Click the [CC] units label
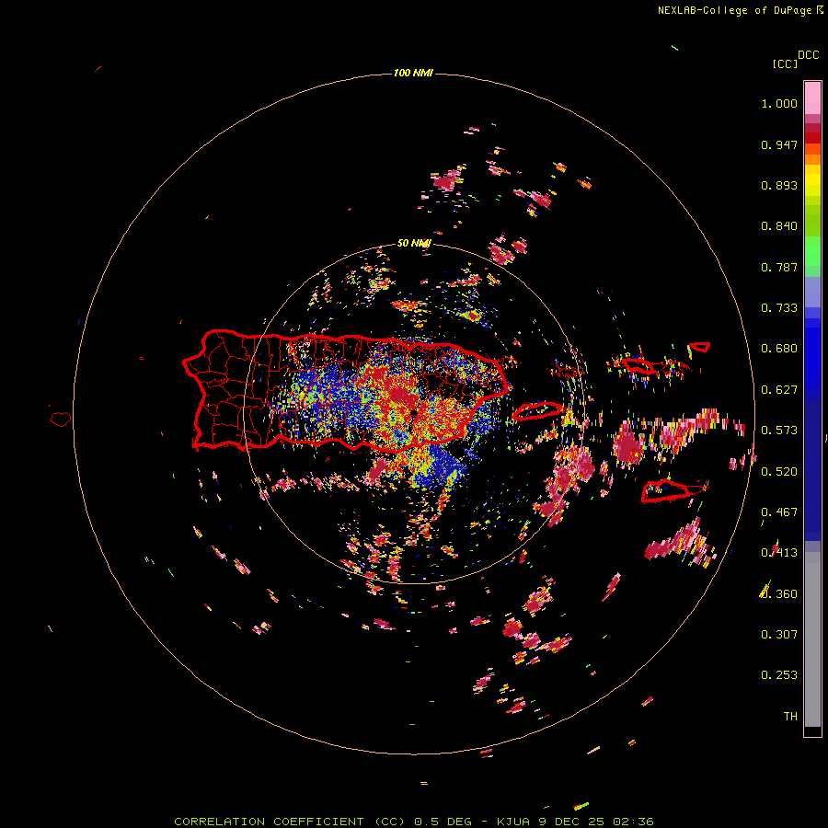The height and width of the screenshot is (828, 828). click(x=785, y=63)
